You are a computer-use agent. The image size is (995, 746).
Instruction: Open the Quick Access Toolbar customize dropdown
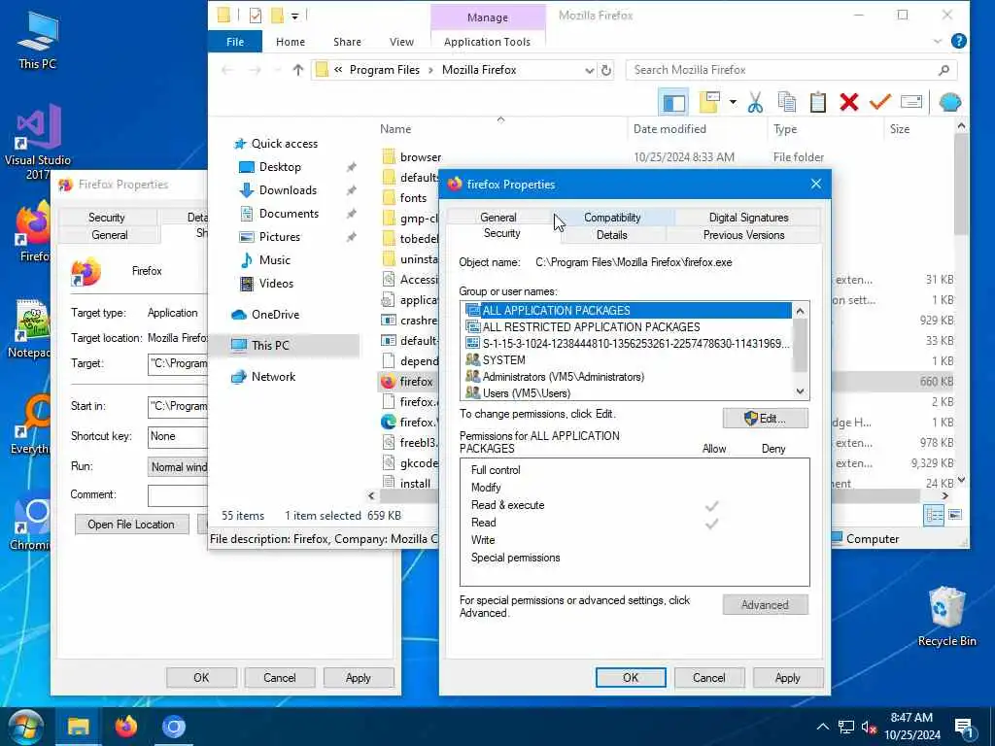point(294,16)
